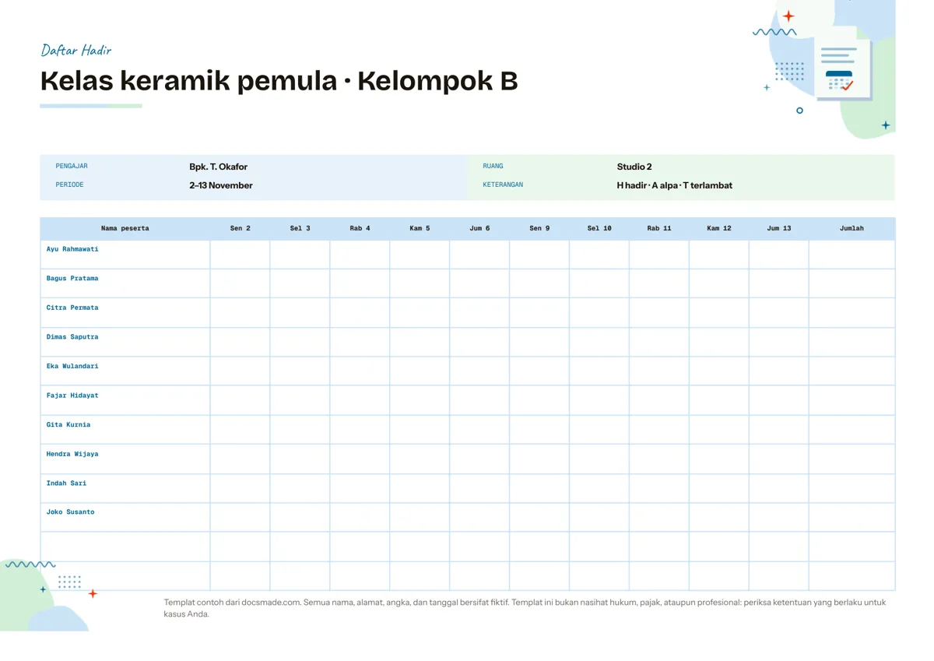Click Eka Wulandari's 'Jum 6' attendance cell
The height and width of the screenshot is (661, 934).
[x=480, y=371]
